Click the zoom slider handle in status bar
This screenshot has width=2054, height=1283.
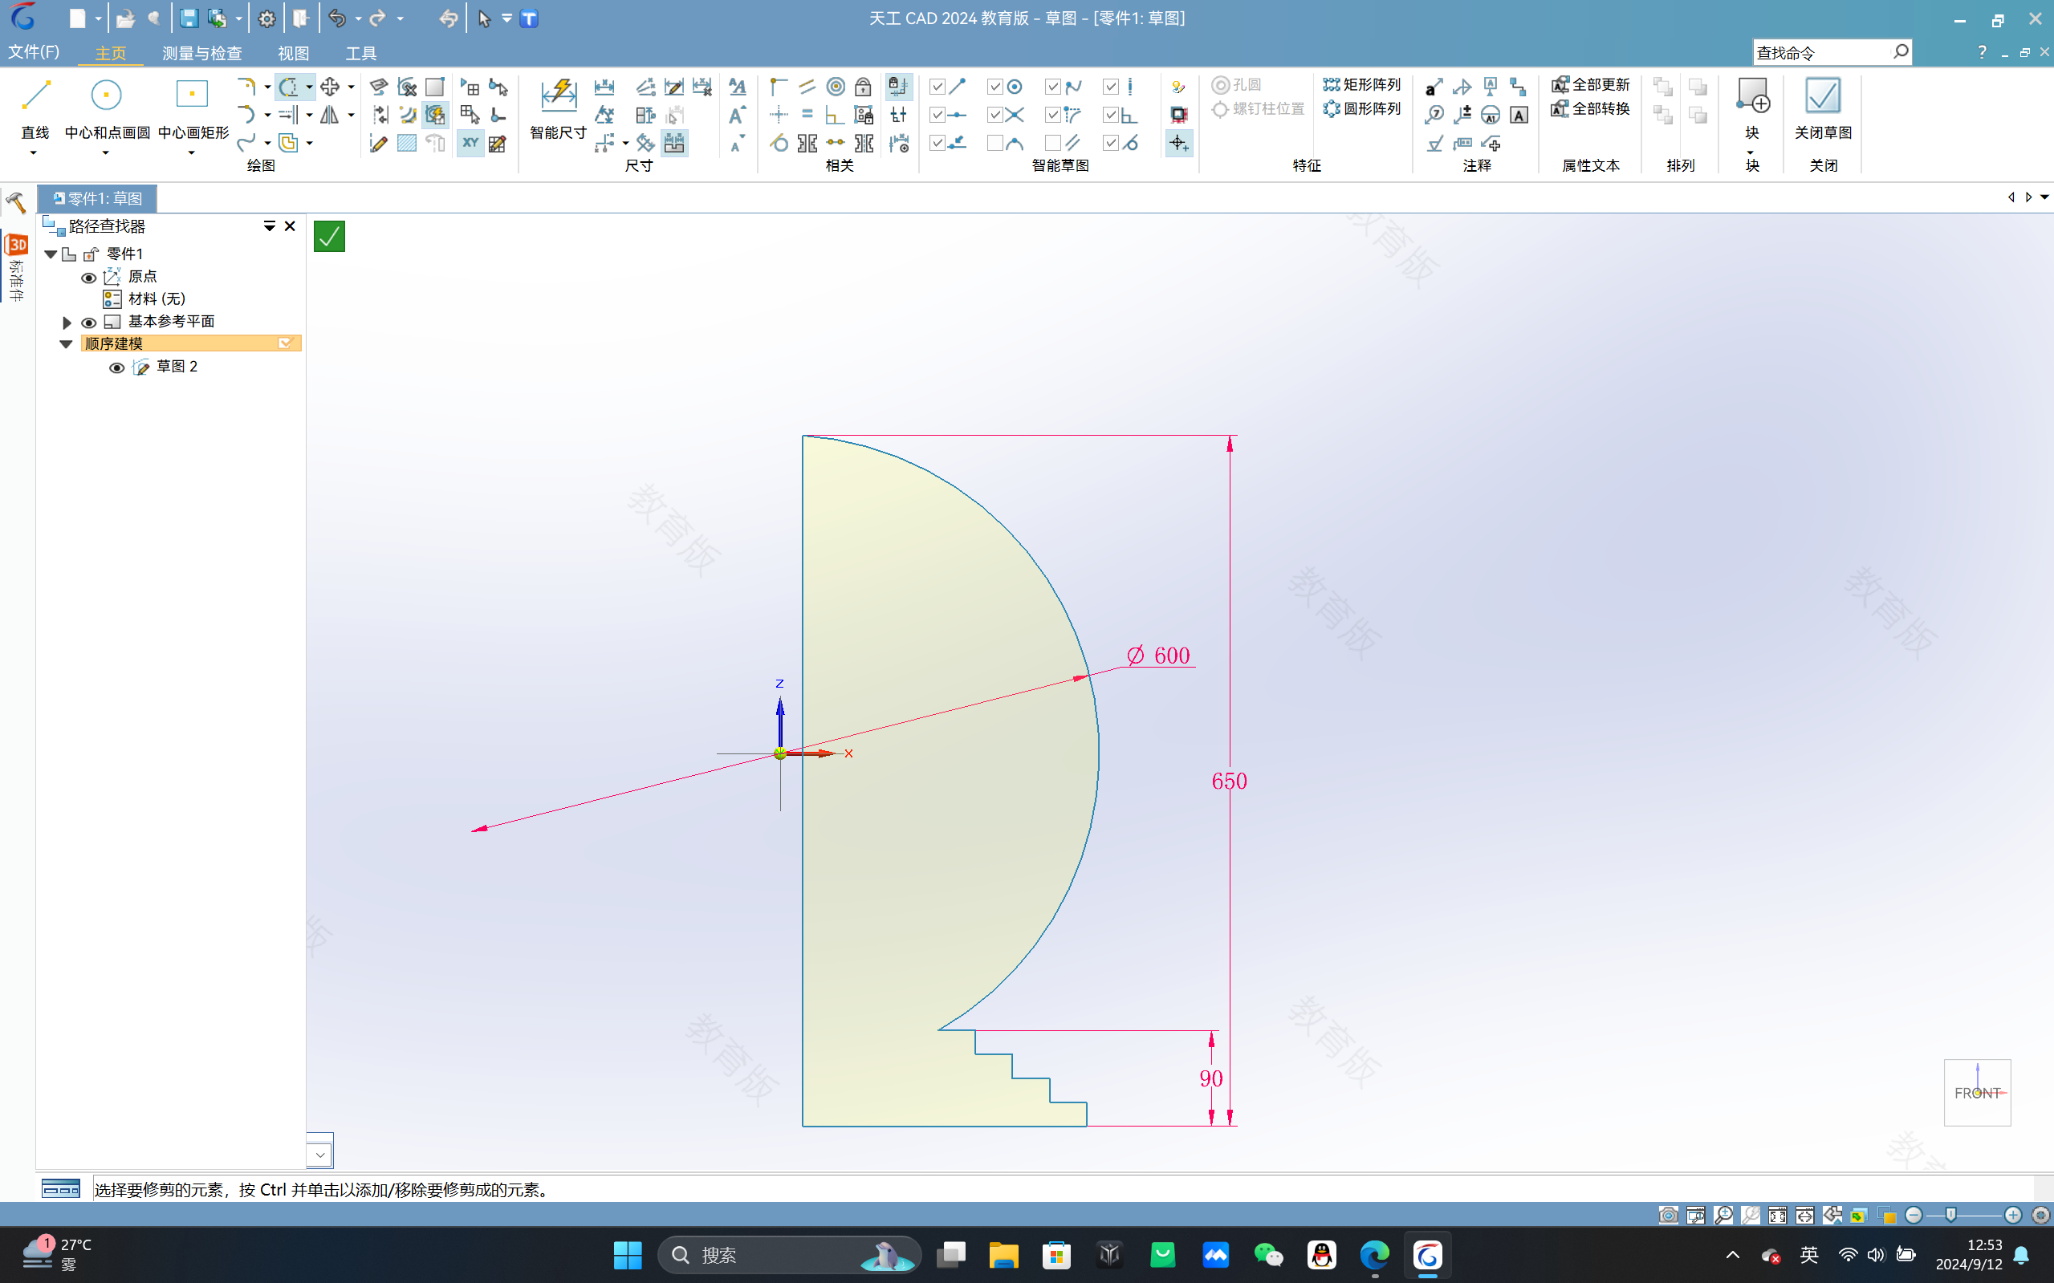(1951, 1215)
